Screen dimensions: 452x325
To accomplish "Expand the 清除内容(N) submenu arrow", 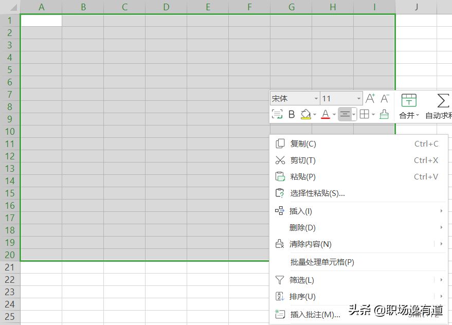I will pyautogui.click(x=441, y=244).
